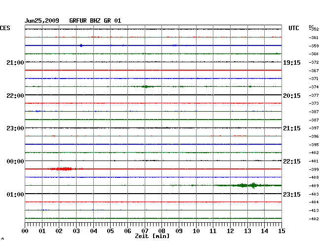Click the 19:15 UTC time label

tap(292, 63)
